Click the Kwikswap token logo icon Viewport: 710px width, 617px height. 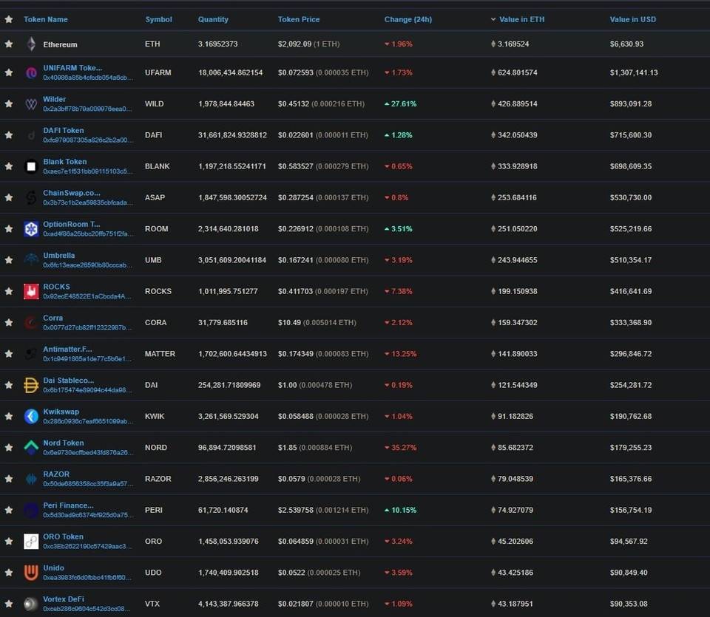(x=31, y=416)
